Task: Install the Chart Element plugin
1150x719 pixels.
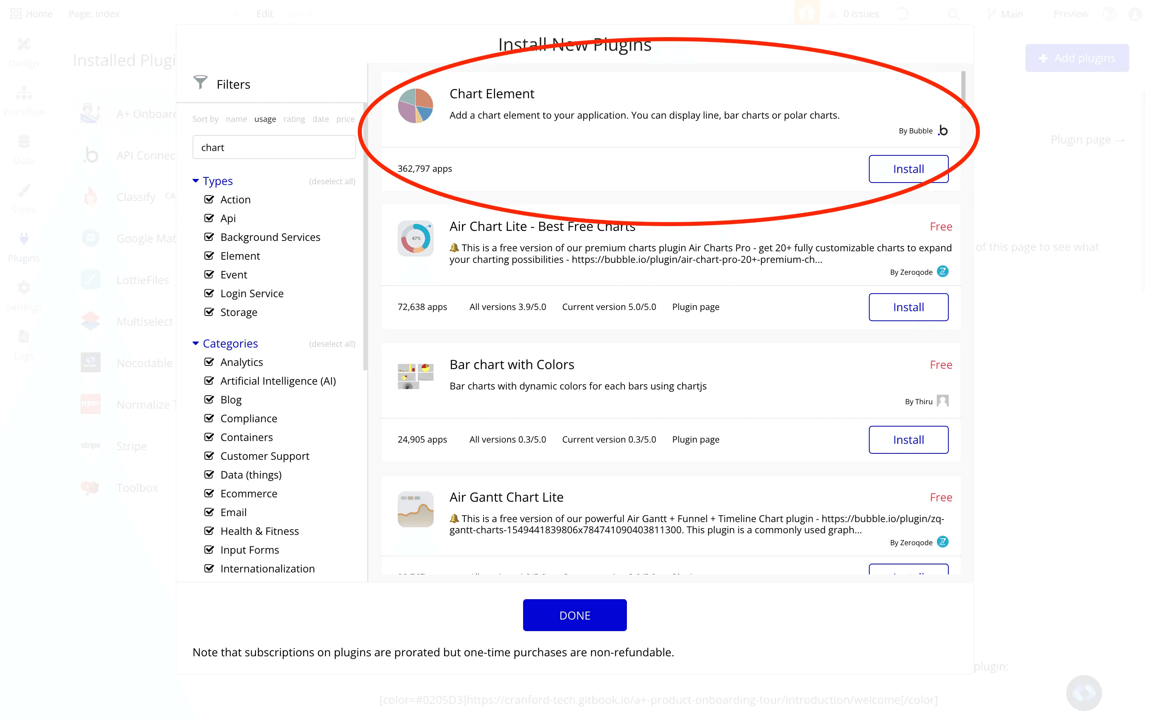Action: click(908, 169)
